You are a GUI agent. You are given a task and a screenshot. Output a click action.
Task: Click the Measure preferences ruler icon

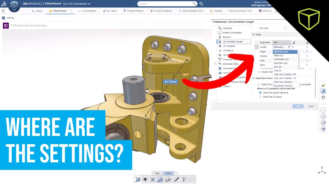tap(220, 37)
